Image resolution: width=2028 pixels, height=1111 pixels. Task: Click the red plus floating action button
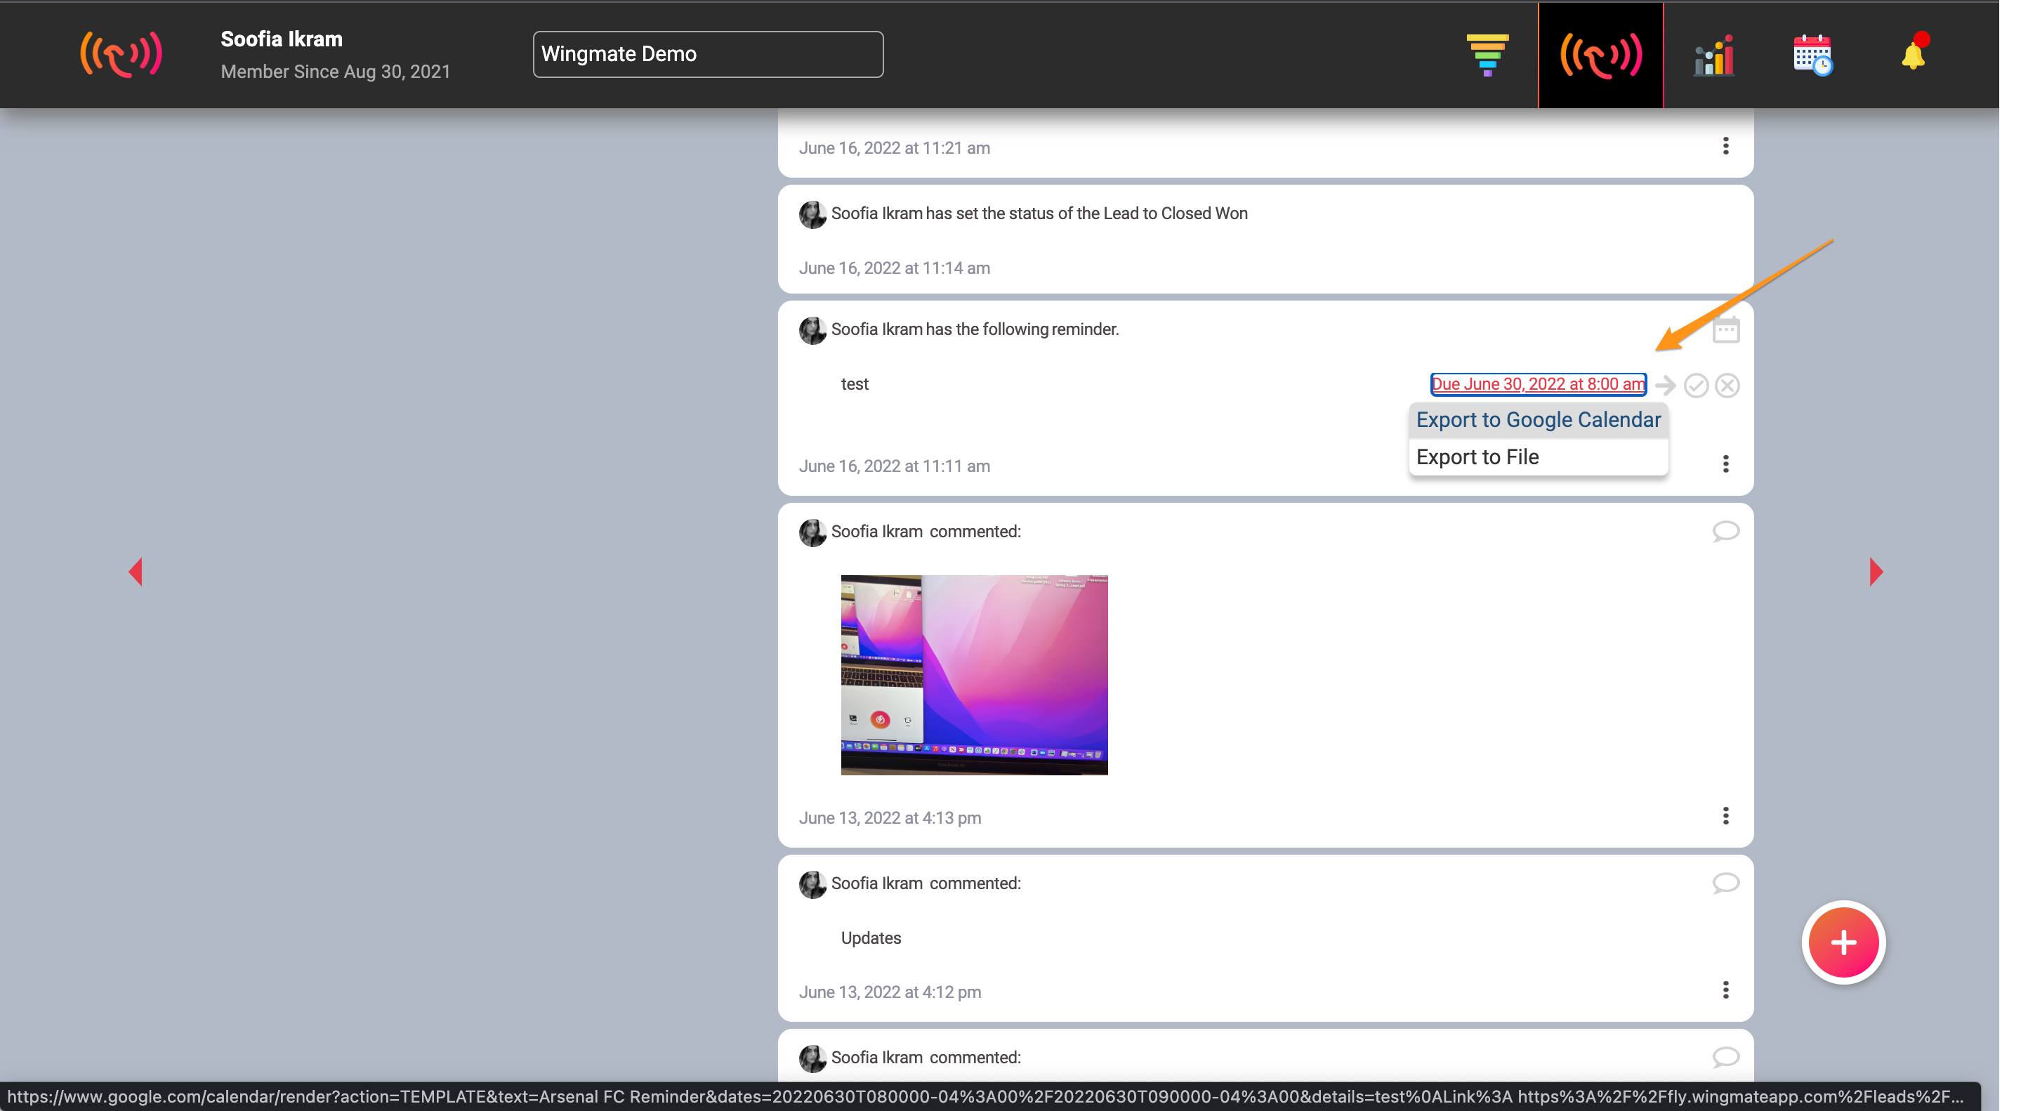click(x=1843, y=942)
